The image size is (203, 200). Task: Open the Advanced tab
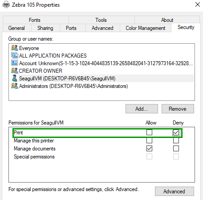point(102,28)
